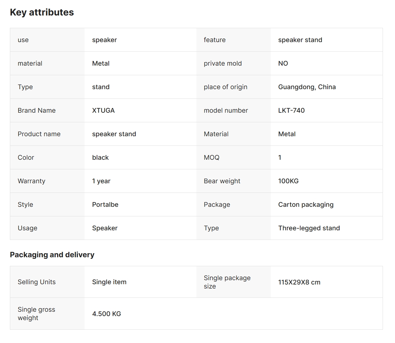Viewport: 395px width, 343px height.
Task: Select the 1 year warranty value
Action: pyautogui.click(x=101, y=181)
